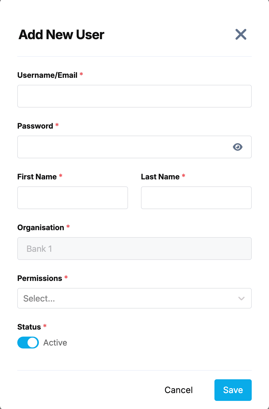Click the Organisation label text
The image size is (269, 409).
click(41, 227)
